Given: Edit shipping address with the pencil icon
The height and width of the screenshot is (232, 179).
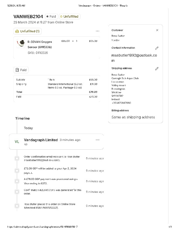Looking at the screenshot, I should pos(157,69).
